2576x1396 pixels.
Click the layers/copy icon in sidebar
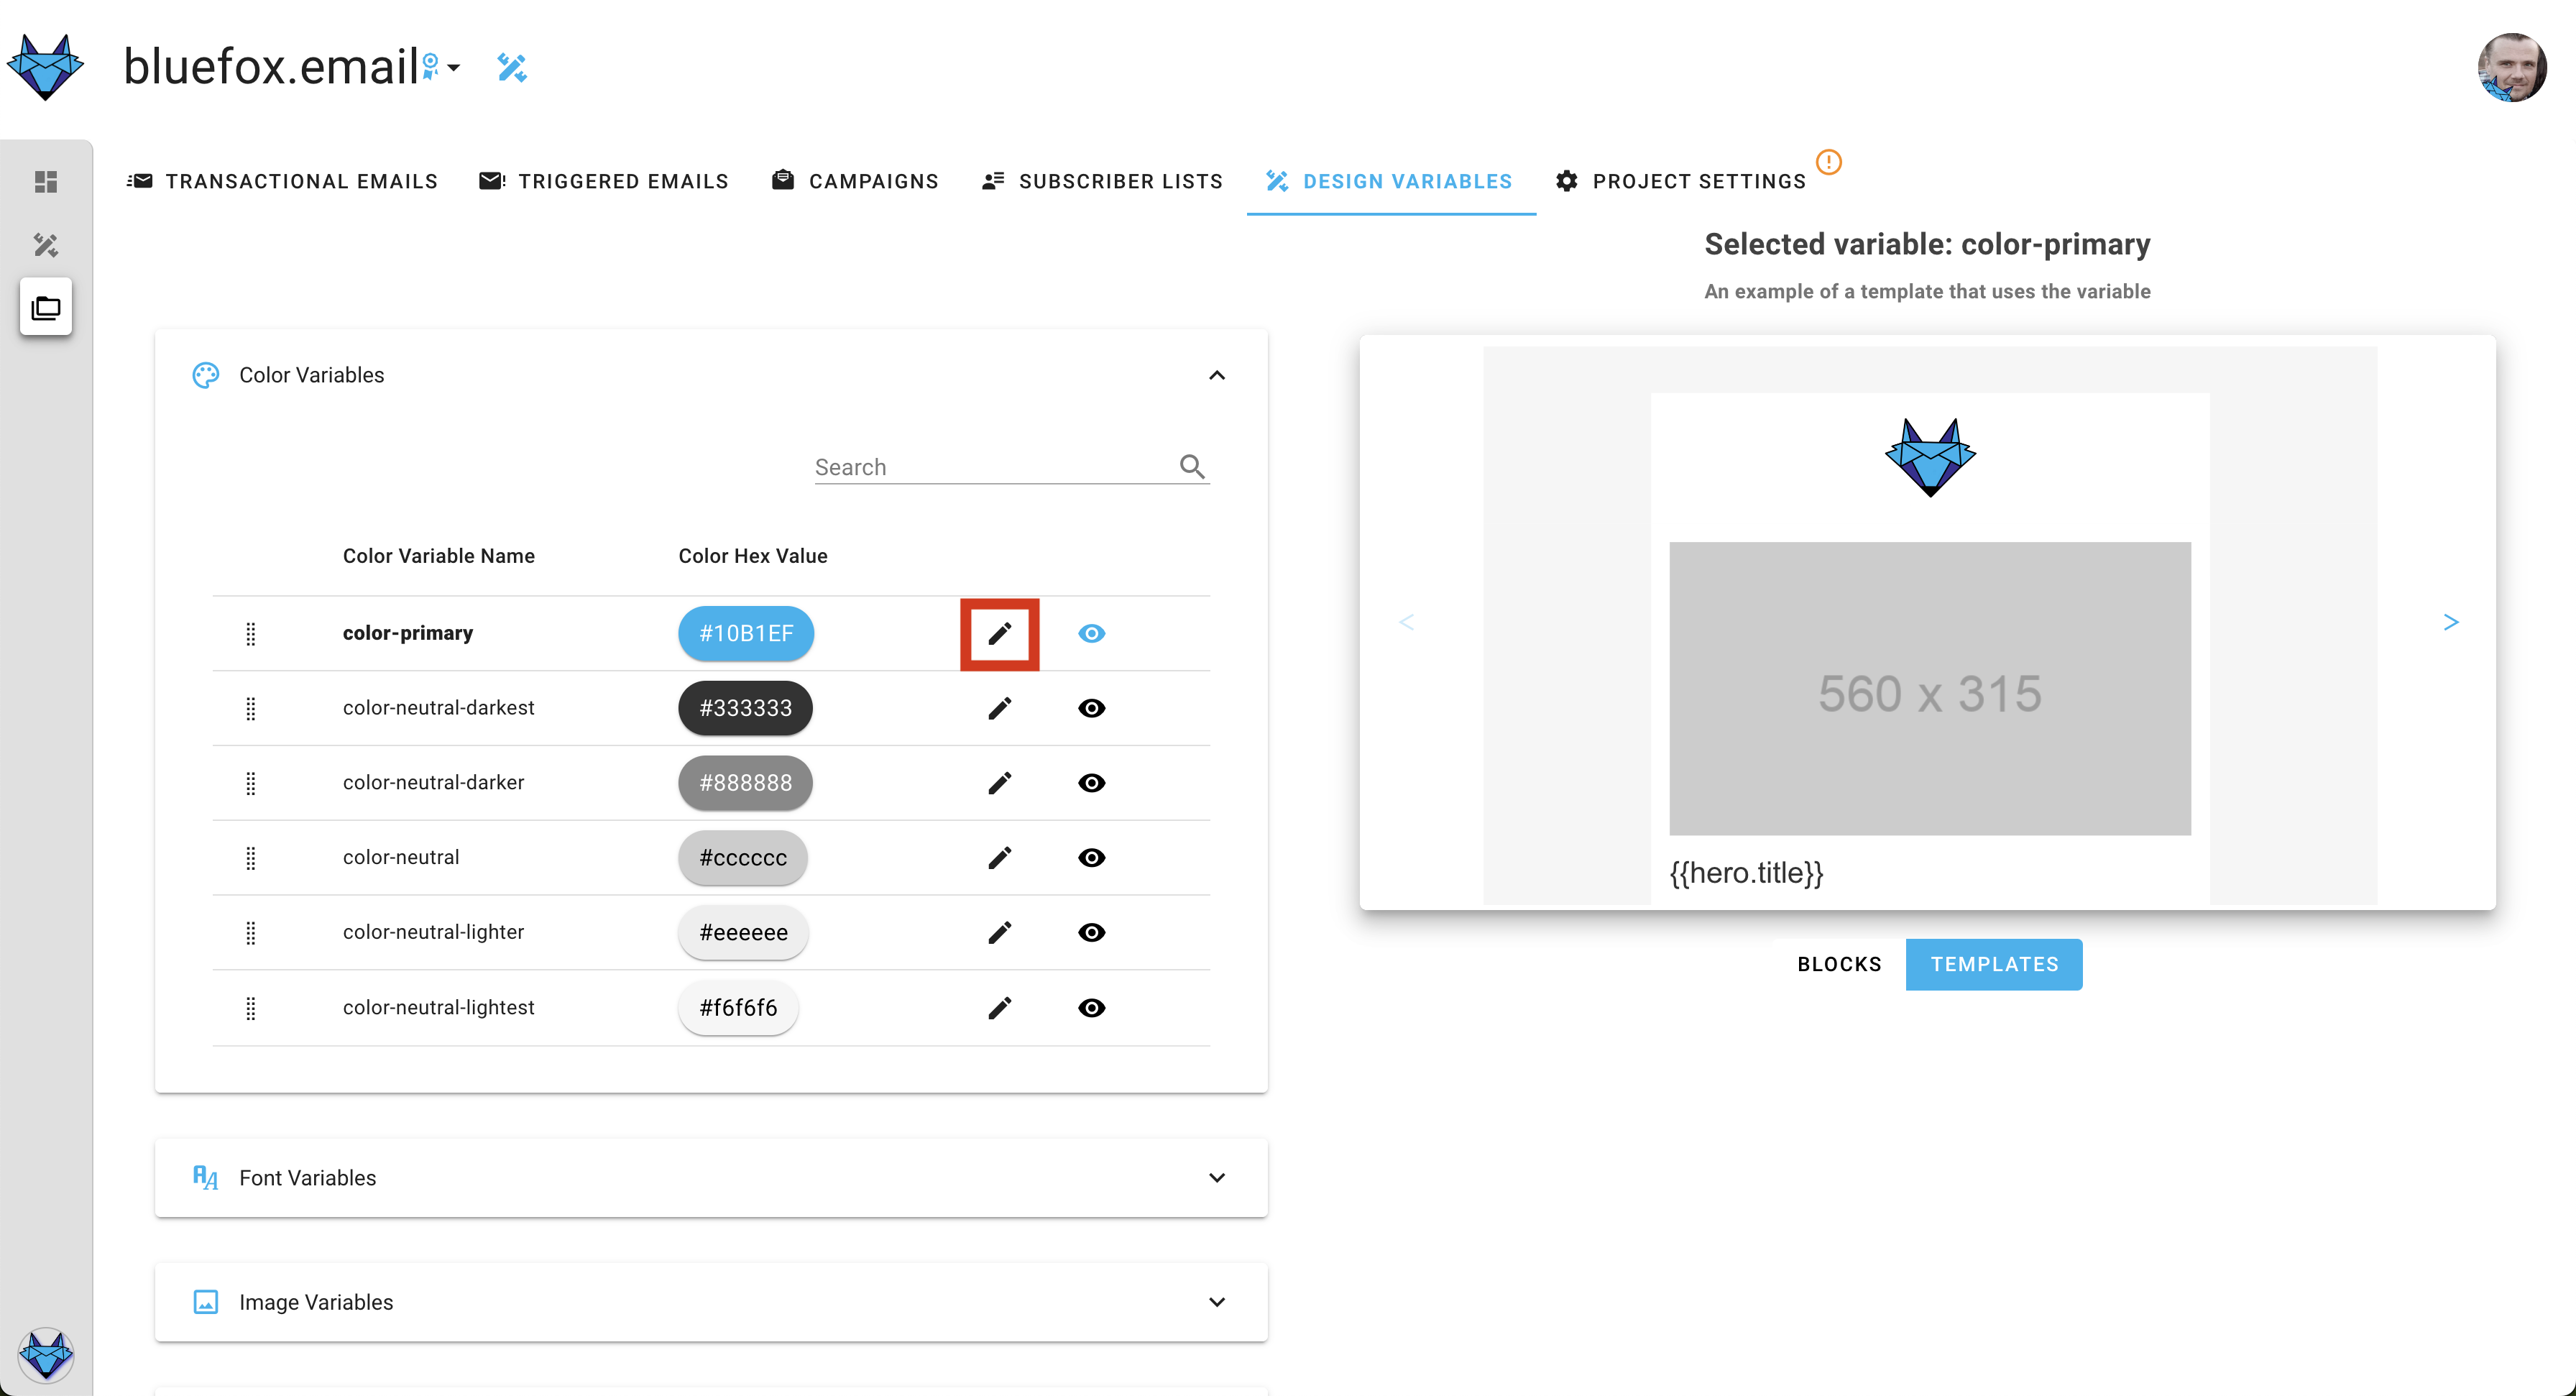[x=47, y=308]
